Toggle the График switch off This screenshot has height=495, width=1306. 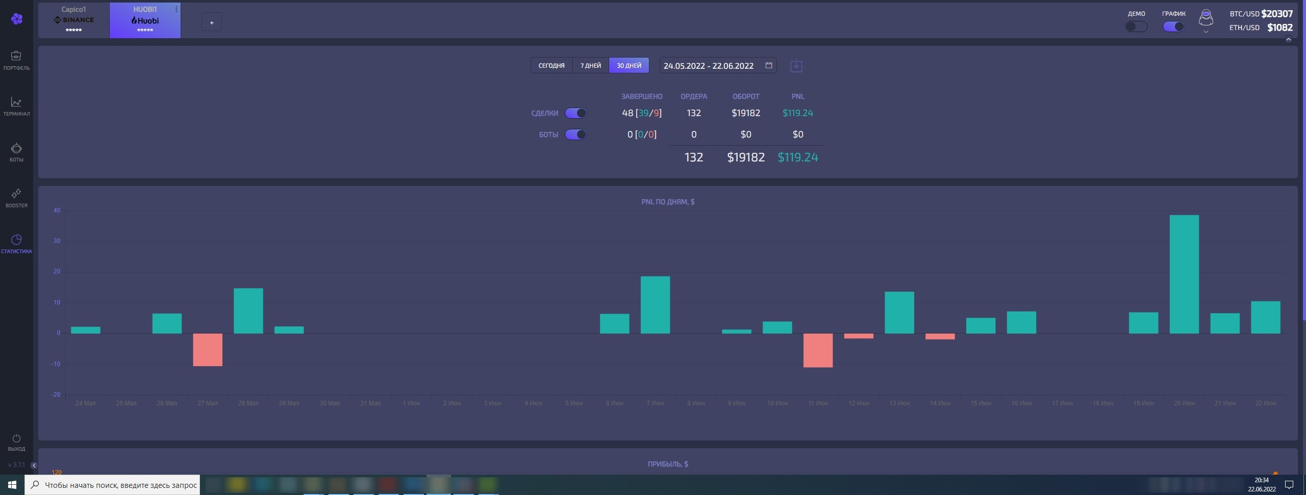click(x=1173, y=26)
